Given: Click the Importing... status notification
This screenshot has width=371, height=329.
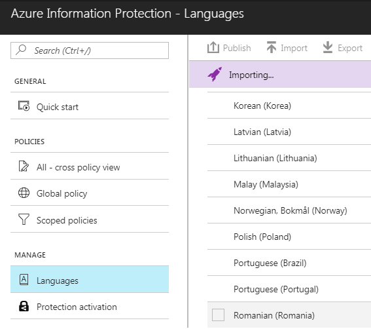Looking at the screenshot, I should [x=280, y=75].
